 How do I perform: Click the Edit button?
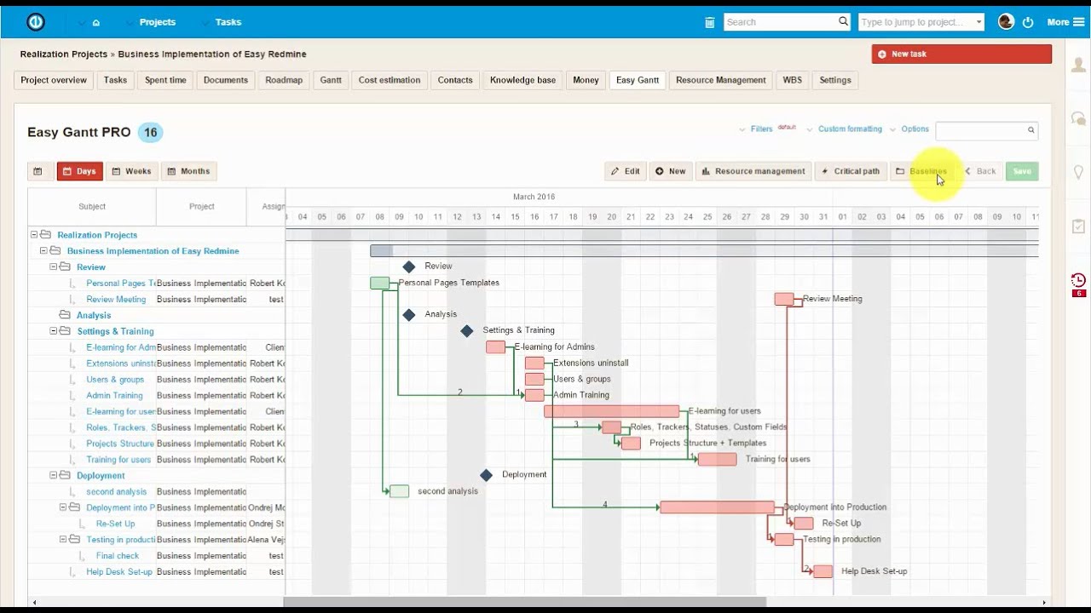pyautogui.click(x=626, y=171)
